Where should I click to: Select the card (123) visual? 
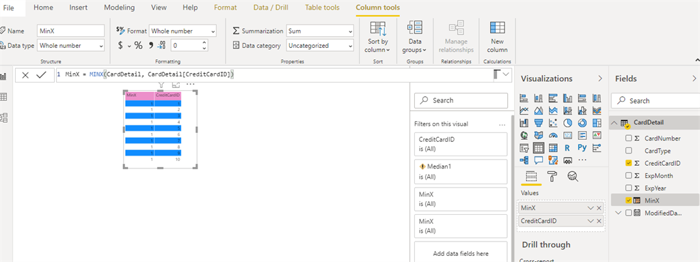point(567,135)
